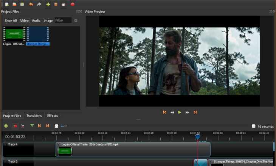
Task: Toggle fullscreen mode icon in top toolbar
Action: (64, 5)
